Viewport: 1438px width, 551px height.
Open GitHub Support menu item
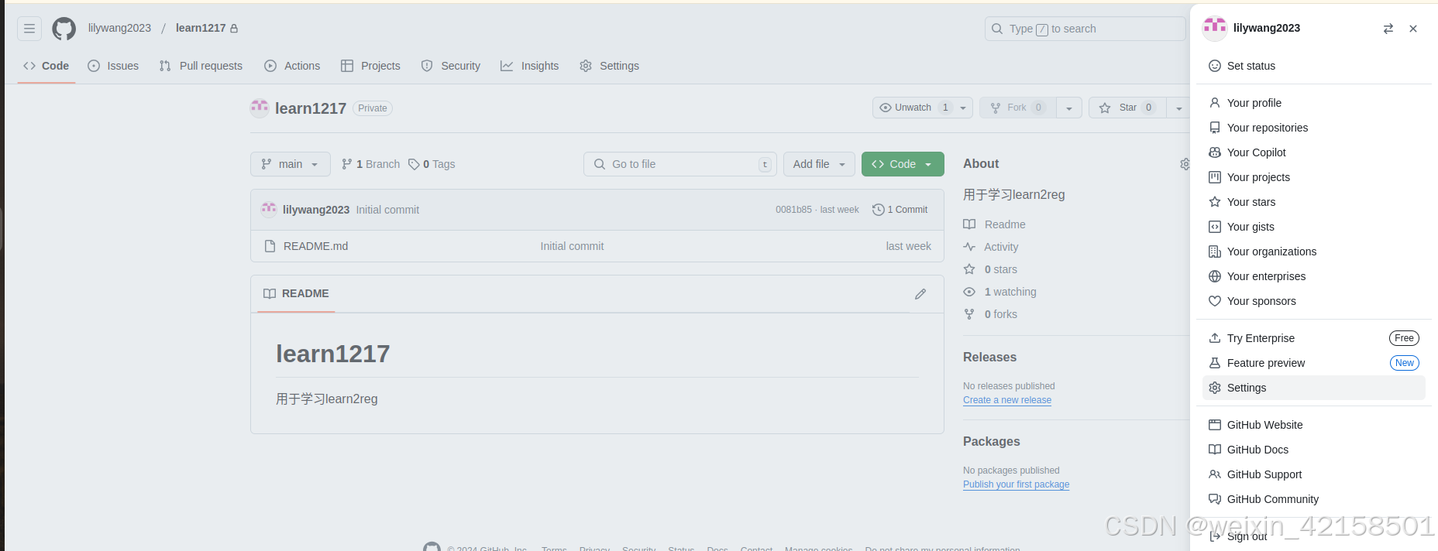[x=1314, y=474]
